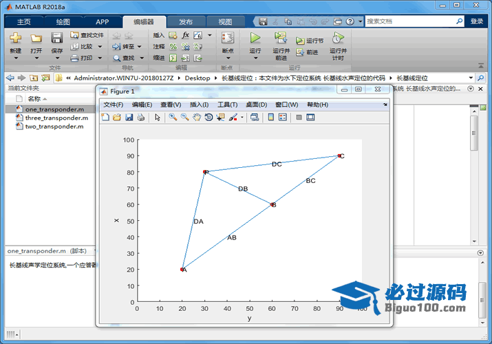492x344 pixels.
Task: Click the Sign In (登录) button
Action: [477, 21]
